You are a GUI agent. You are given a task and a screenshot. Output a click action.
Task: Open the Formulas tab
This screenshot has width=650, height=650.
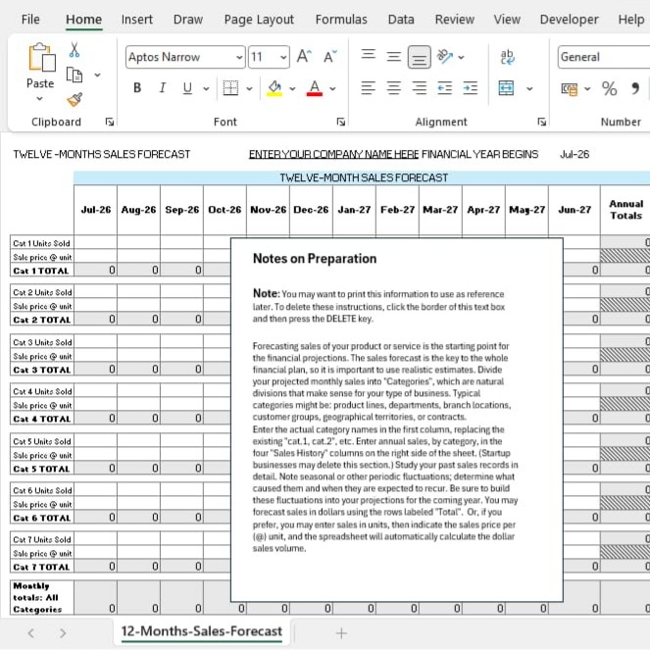click(x=341, y=20)
